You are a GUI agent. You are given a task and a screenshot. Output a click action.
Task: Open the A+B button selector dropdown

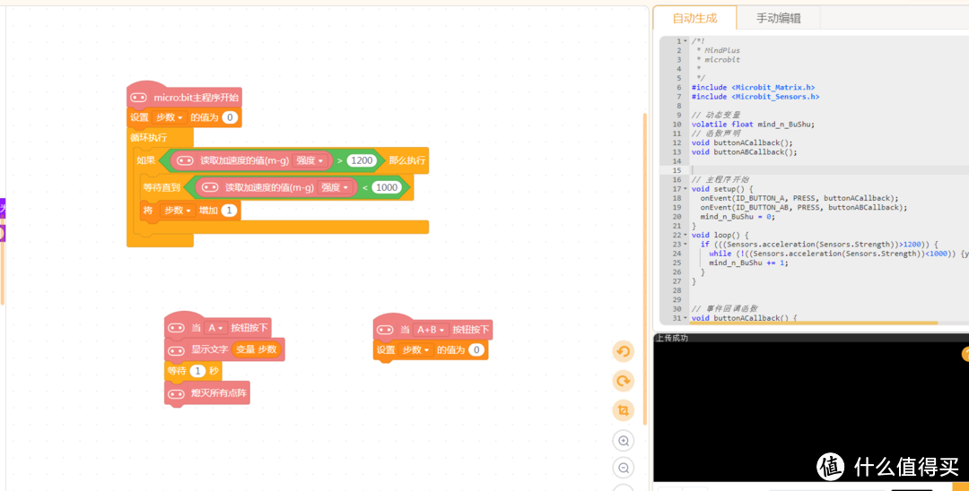coord(430,330)
